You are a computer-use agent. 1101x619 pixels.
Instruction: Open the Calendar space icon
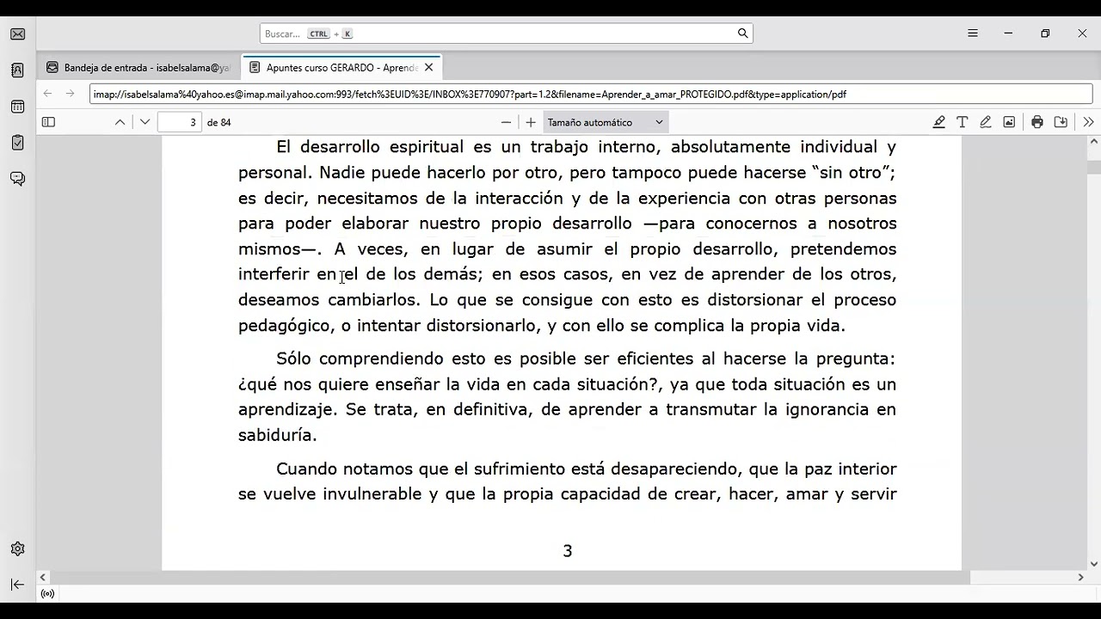17,107
